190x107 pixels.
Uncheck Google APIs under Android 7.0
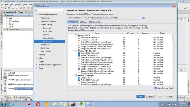tap(79, 78)
